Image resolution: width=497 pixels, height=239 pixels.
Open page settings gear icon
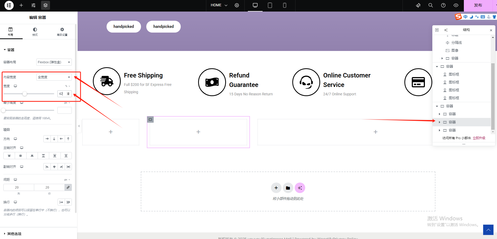[x=237, y=5]
